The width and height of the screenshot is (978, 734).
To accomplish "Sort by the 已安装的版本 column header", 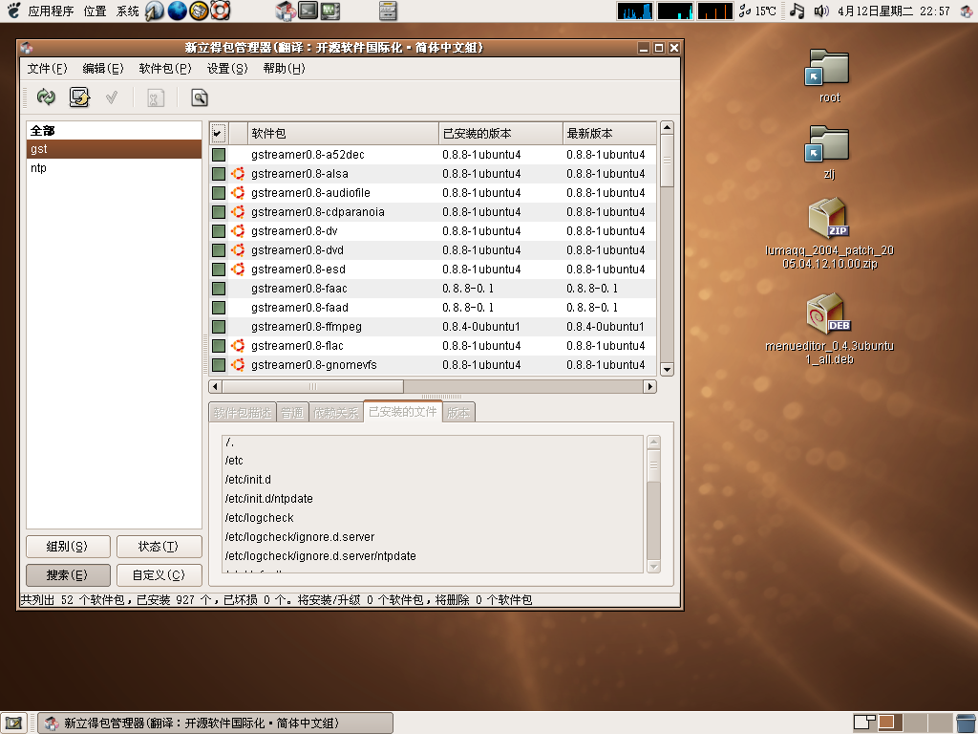I will pos(500,134).
